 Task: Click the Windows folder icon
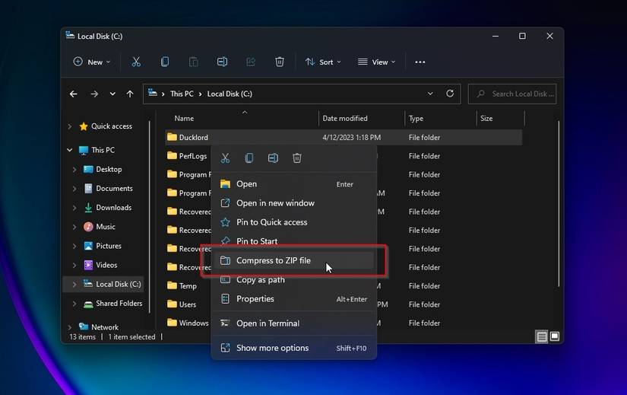(172, 323)
